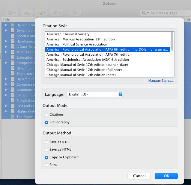Open the New Item dropdown arrow
The width and height of the screenshot is (191, 185).
click(x=15, y=13)
